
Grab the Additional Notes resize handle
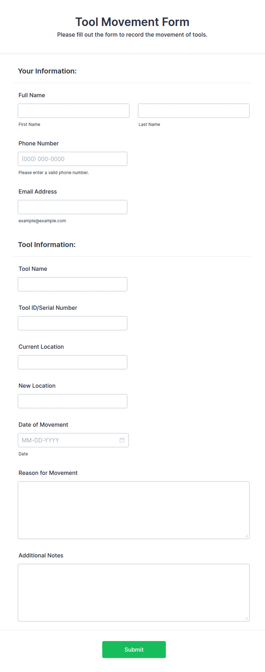pos(247,619)
